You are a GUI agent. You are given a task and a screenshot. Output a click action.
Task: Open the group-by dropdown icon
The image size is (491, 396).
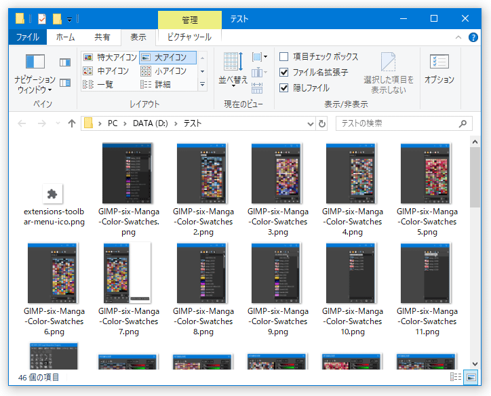click(x=260, y=57)
